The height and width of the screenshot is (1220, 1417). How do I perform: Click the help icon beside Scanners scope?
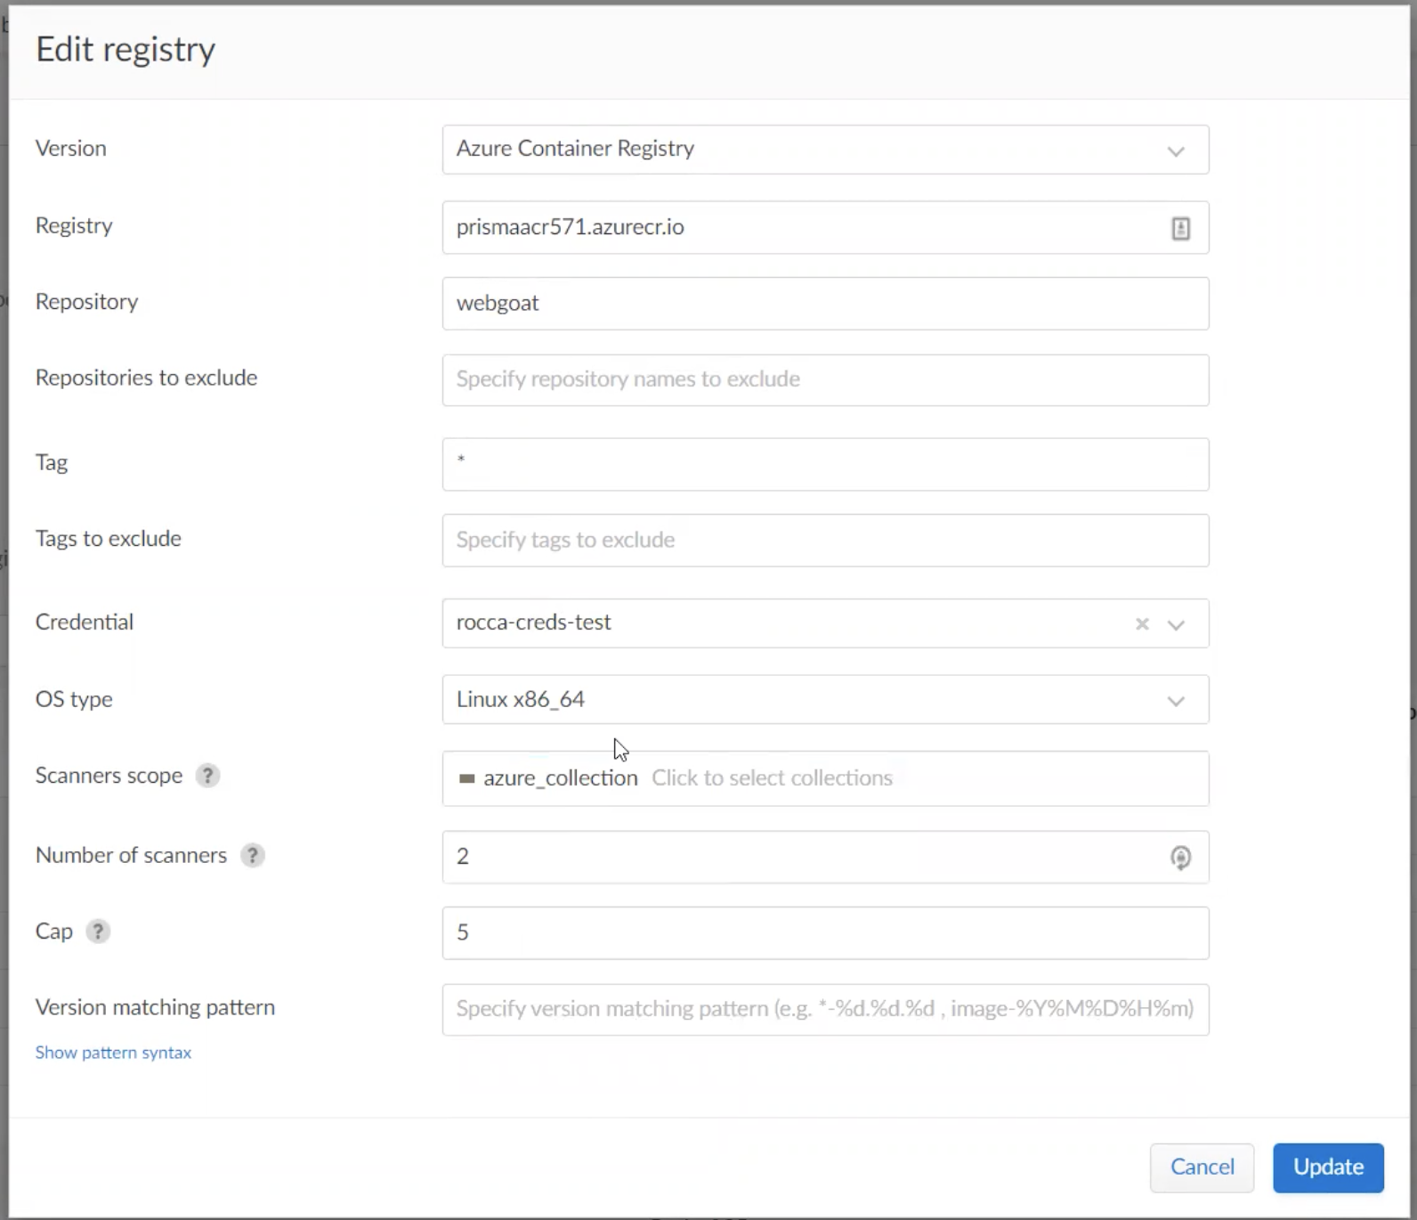pyautogui.click(x=207, y=776)
